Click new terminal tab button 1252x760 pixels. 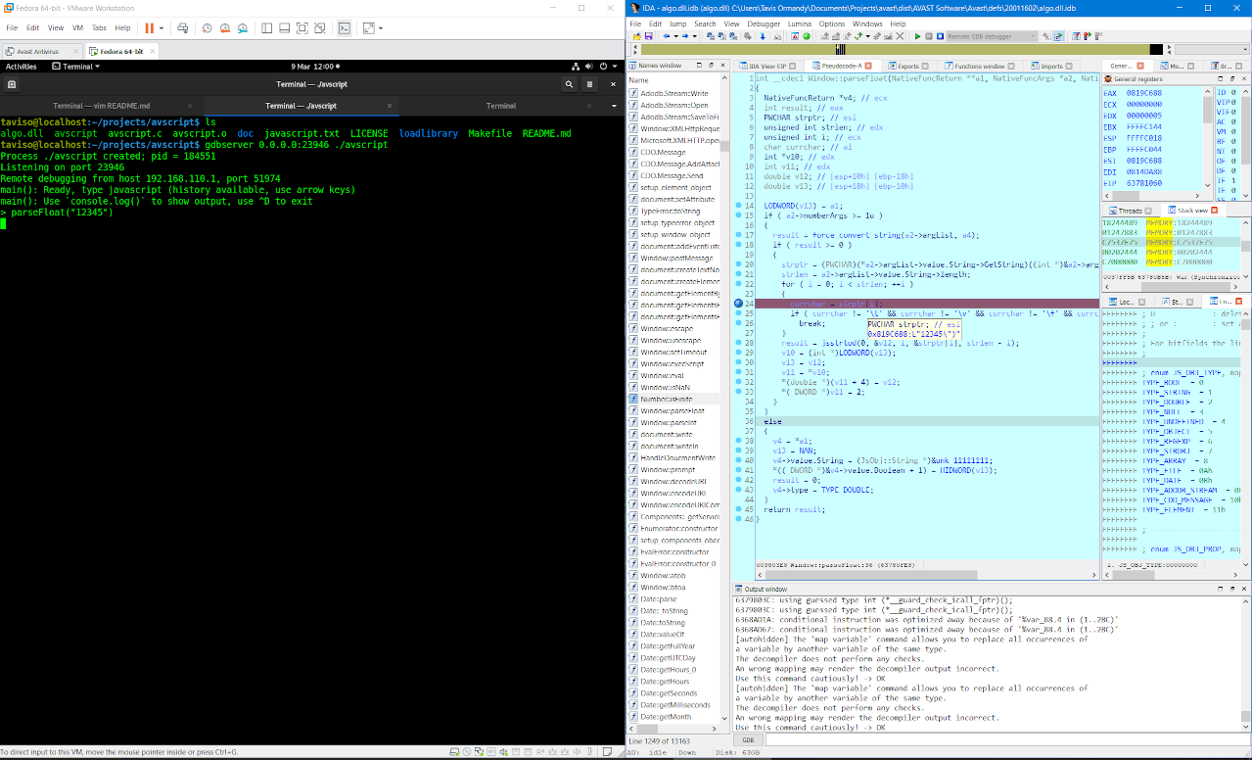12,84
